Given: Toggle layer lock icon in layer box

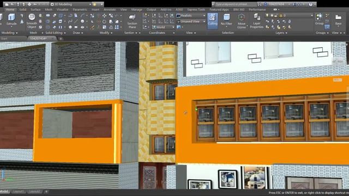Looking at the screenshot, I should 276,16.
